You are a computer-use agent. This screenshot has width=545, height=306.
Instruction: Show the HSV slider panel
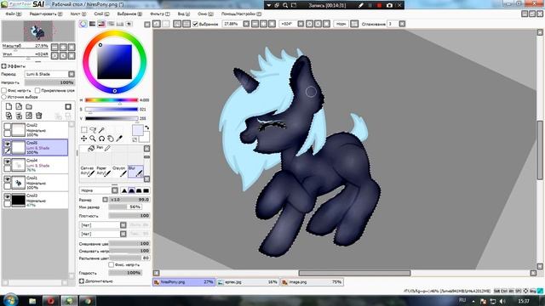point(101,24)
